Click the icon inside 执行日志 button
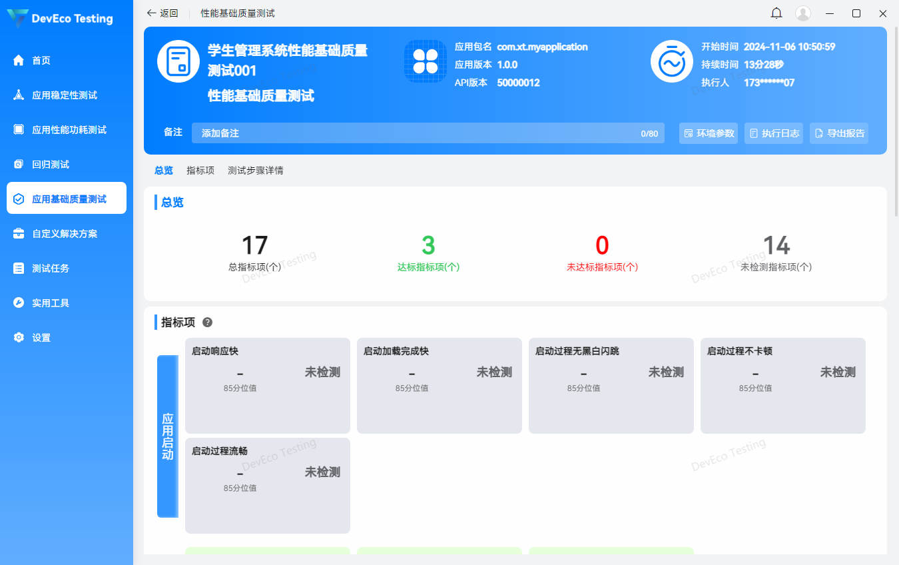The image size is (899, 565). 754,133
